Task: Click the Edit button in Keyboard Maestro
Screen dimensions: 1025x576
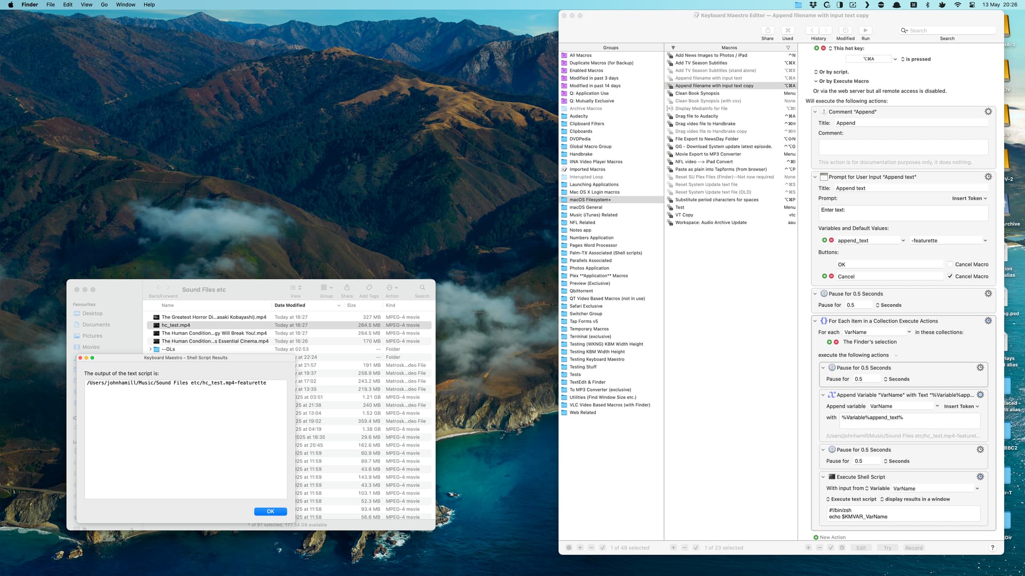Action: [861, 548]
